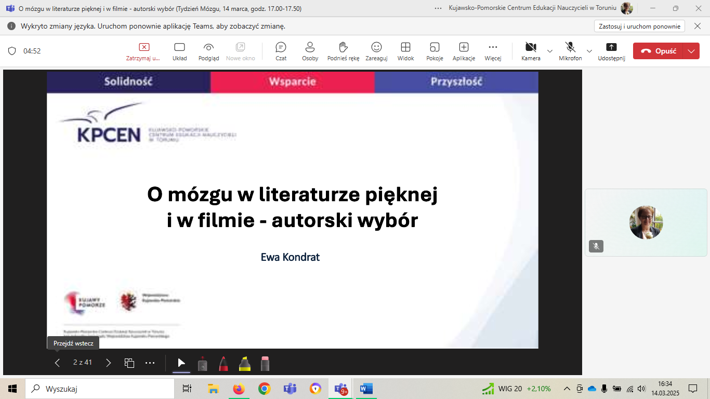Show the Osoby participants list
The image size is (710, 399).
point(310,51)
